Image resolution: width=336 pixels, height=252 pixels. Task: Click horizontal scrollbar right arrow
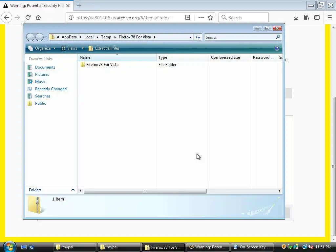pyautogui.click(x=280, y=191)
